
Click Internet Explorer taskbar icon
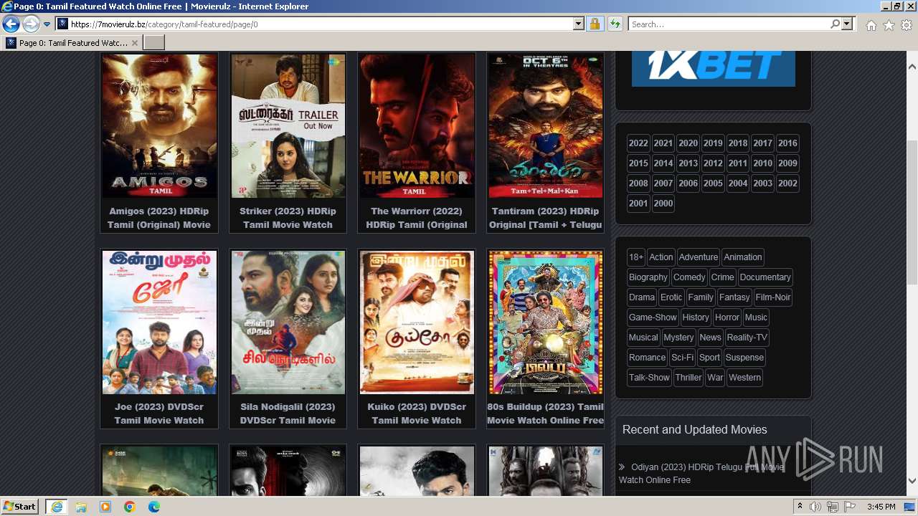pos(57,507)
